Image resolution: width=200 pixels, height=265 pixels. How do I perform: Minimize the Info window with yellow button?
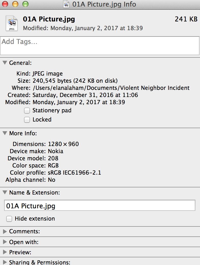pos(15,4)
